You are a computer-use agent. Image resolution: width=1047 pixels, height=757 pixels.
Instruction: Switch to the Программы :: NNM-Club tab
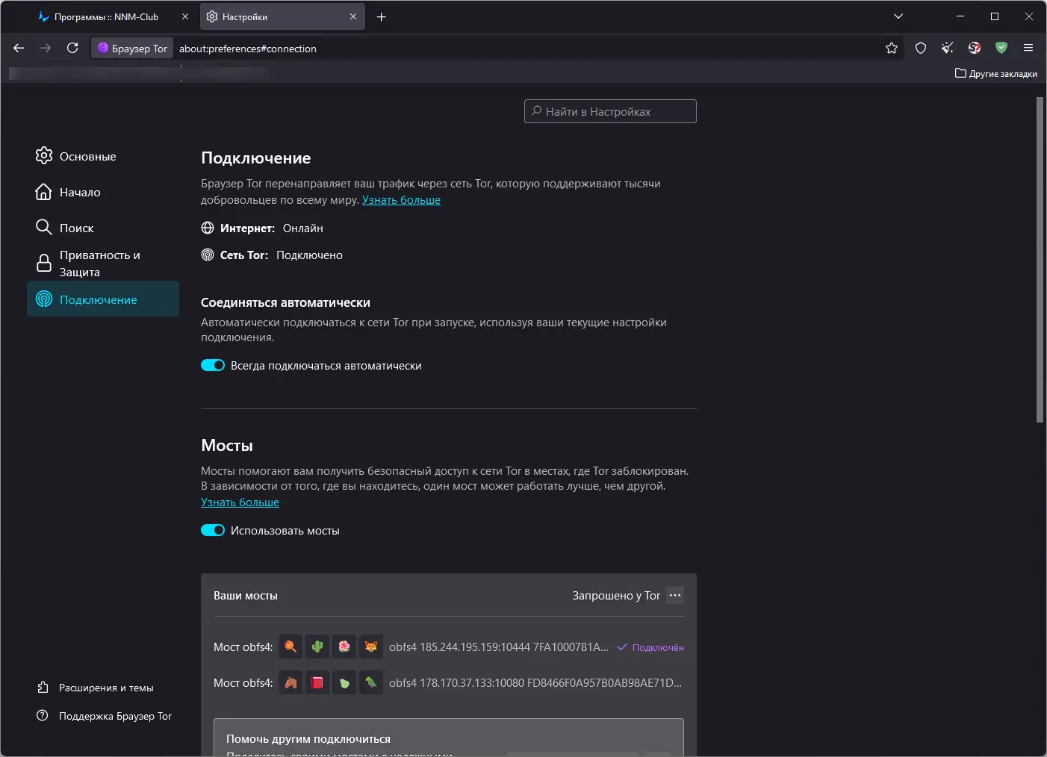click(106, 16)
